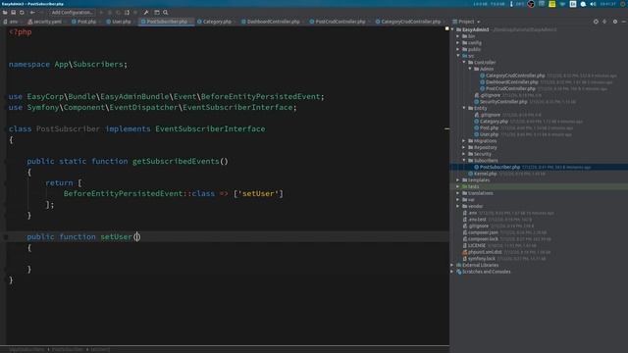Expand Scratches and Consoles node
The image size is (628, 353).
[x=452, y=272]
